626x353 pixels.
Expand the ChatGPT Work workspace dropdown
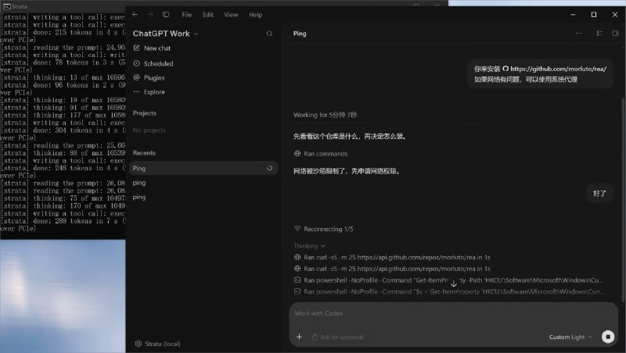click(165, 34)
